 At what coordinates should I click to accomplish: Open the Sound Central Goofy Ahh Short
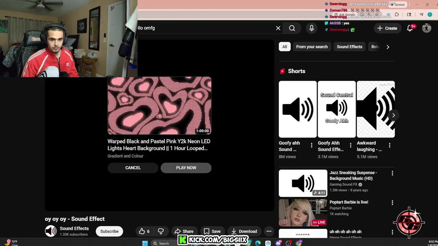pos(337,109)
